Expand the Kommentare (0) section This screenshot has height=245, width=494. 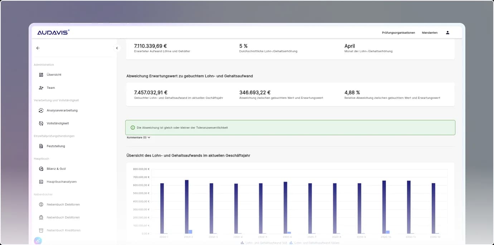tap(139, 138)
